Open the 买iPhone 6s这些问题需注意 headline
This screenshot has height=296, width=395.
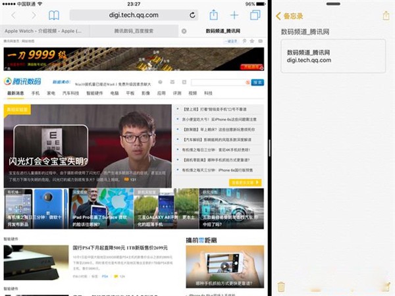click(x=219, y=119)
